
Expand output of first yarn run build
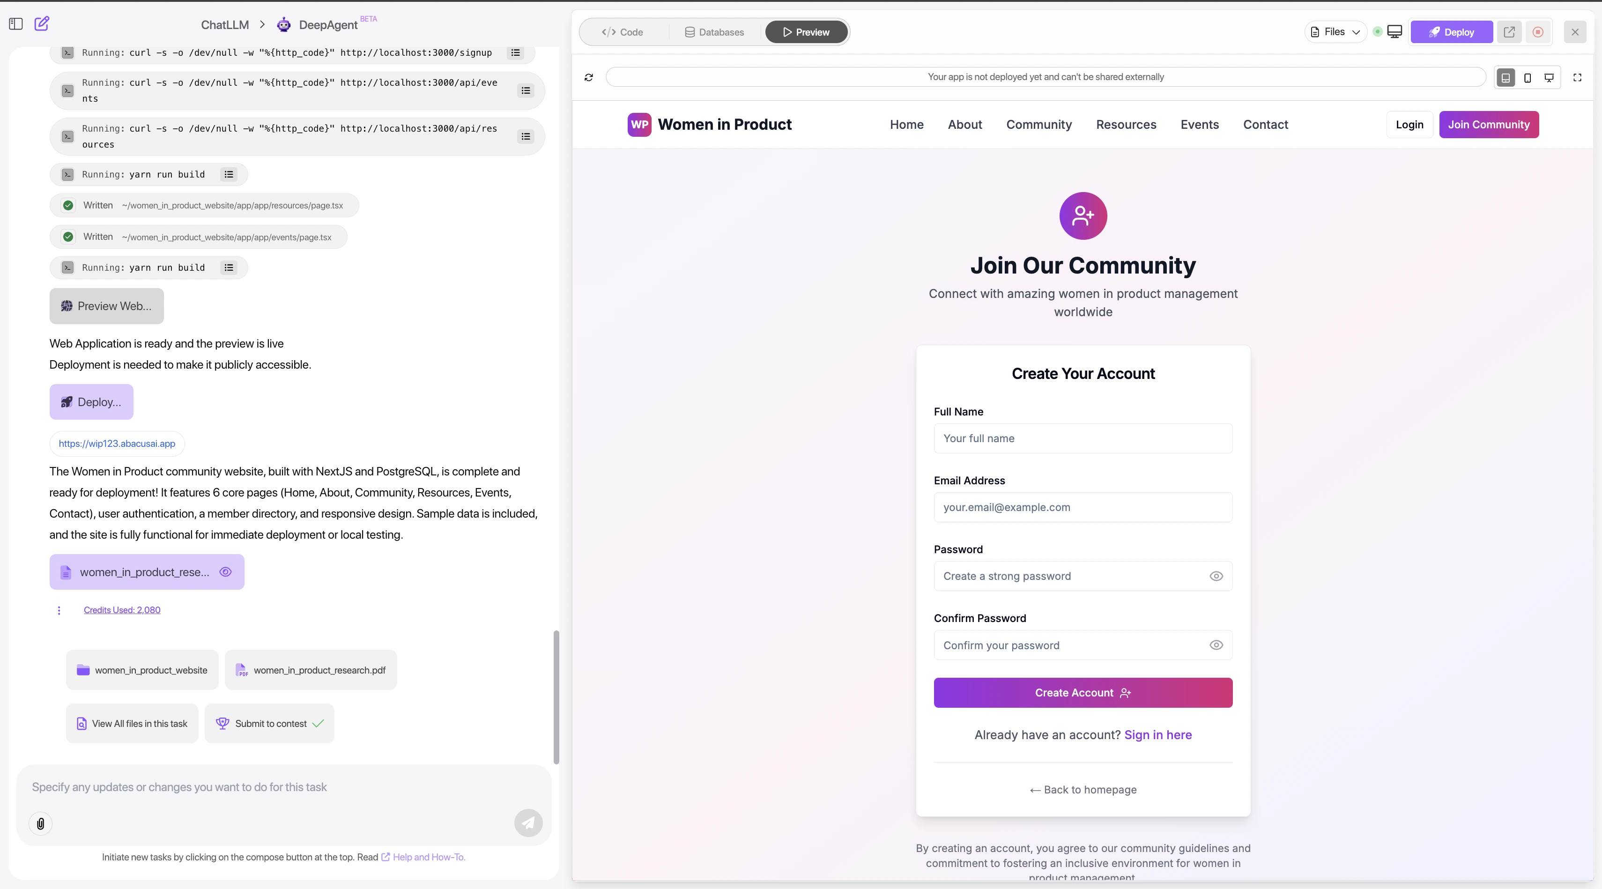click(229, 175)
